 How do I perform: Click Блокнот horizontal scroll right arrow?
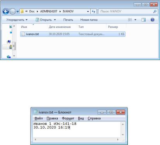(x=118, y=140)
